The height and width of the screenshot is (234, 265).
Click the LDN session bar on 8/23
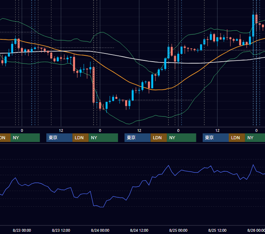80,138
